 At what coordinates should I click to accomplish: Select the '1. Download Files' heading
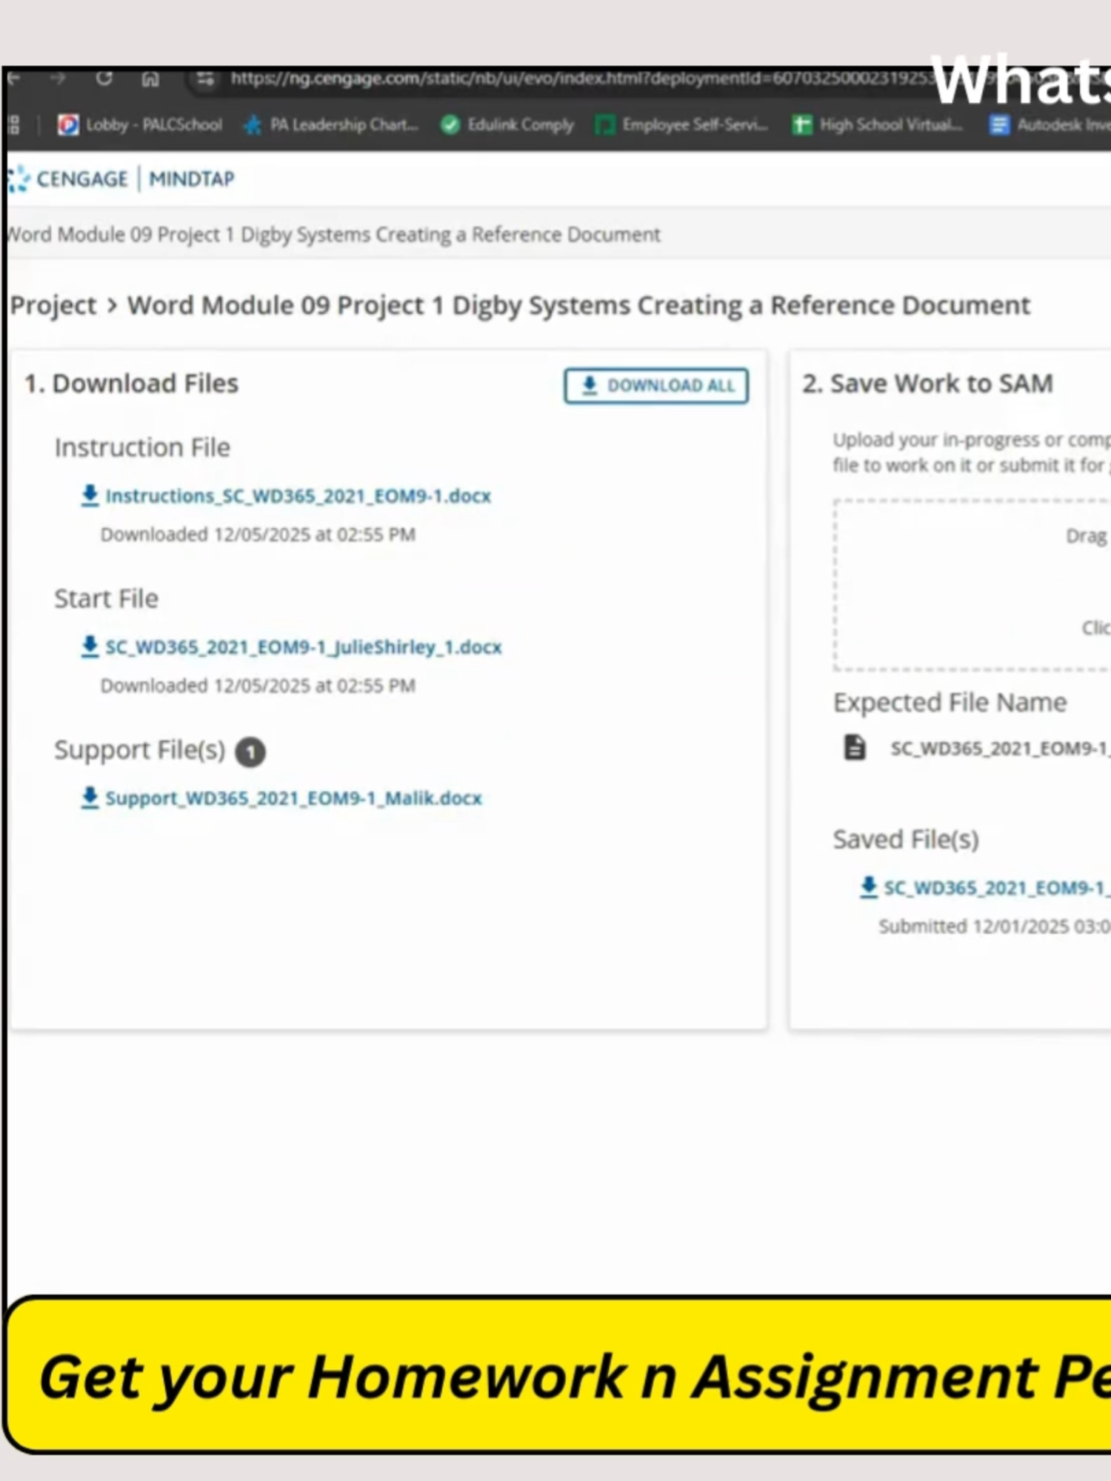[131, 384]
